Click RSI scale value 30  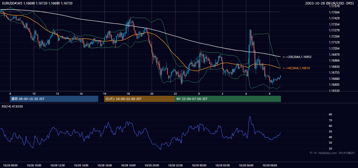click(331, 143)
